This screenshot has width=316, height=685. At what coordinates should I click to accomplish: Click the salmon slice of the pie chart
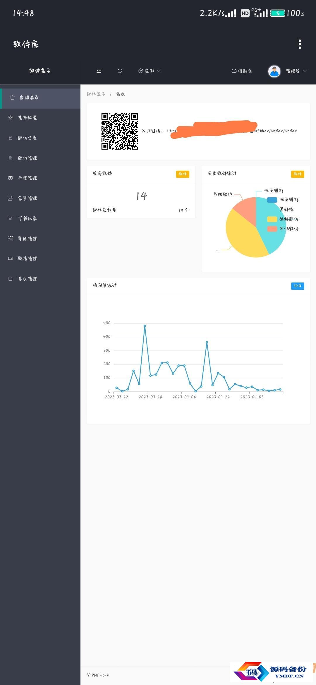pos(247,209)
